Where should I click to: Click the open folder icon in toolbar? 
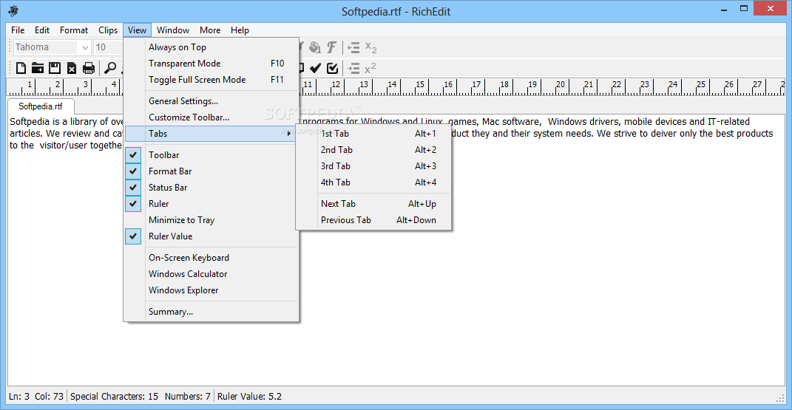(x=38, y=68)
